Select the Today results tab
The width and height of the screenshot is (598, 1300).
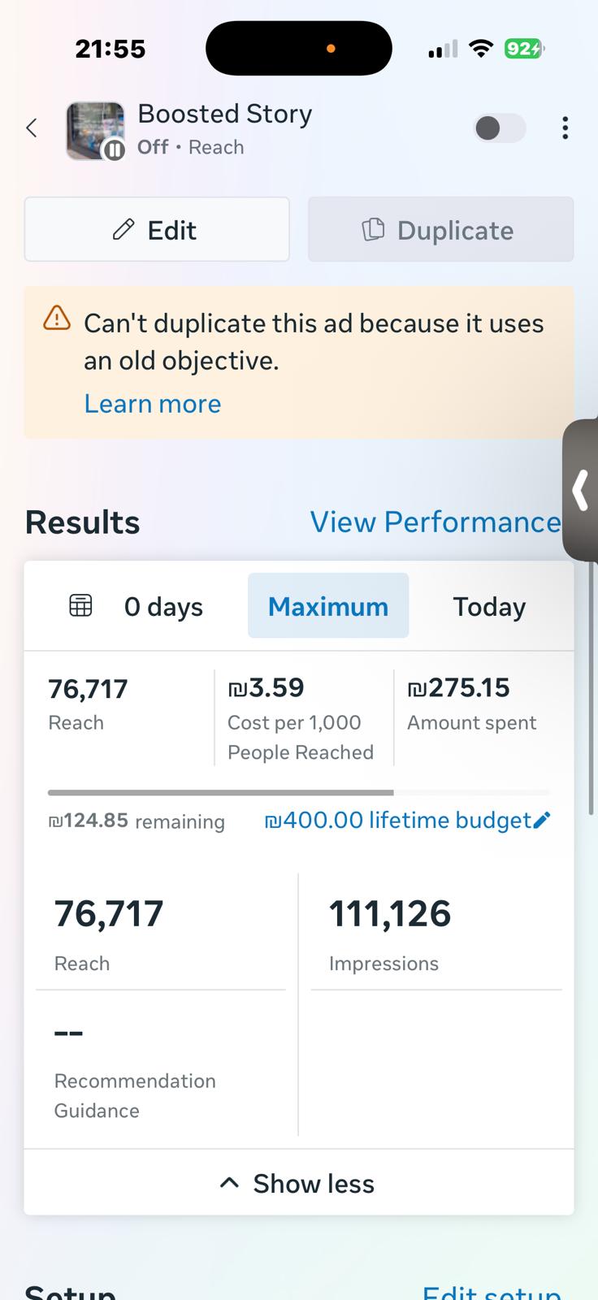click(489, 607)
